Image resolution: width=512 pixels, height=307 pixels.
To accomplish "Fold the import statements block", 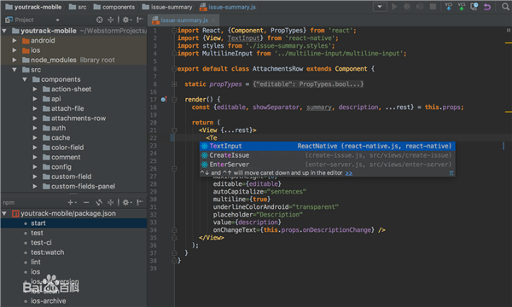I will 174,31.
